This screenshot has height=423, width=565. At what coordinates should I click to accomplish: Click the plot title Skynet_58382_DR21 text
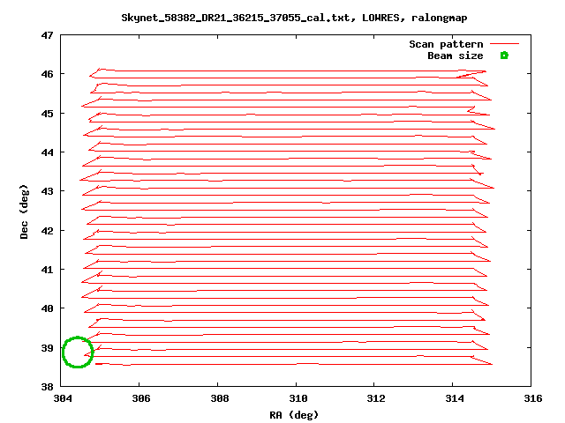[x=294, y=18]
